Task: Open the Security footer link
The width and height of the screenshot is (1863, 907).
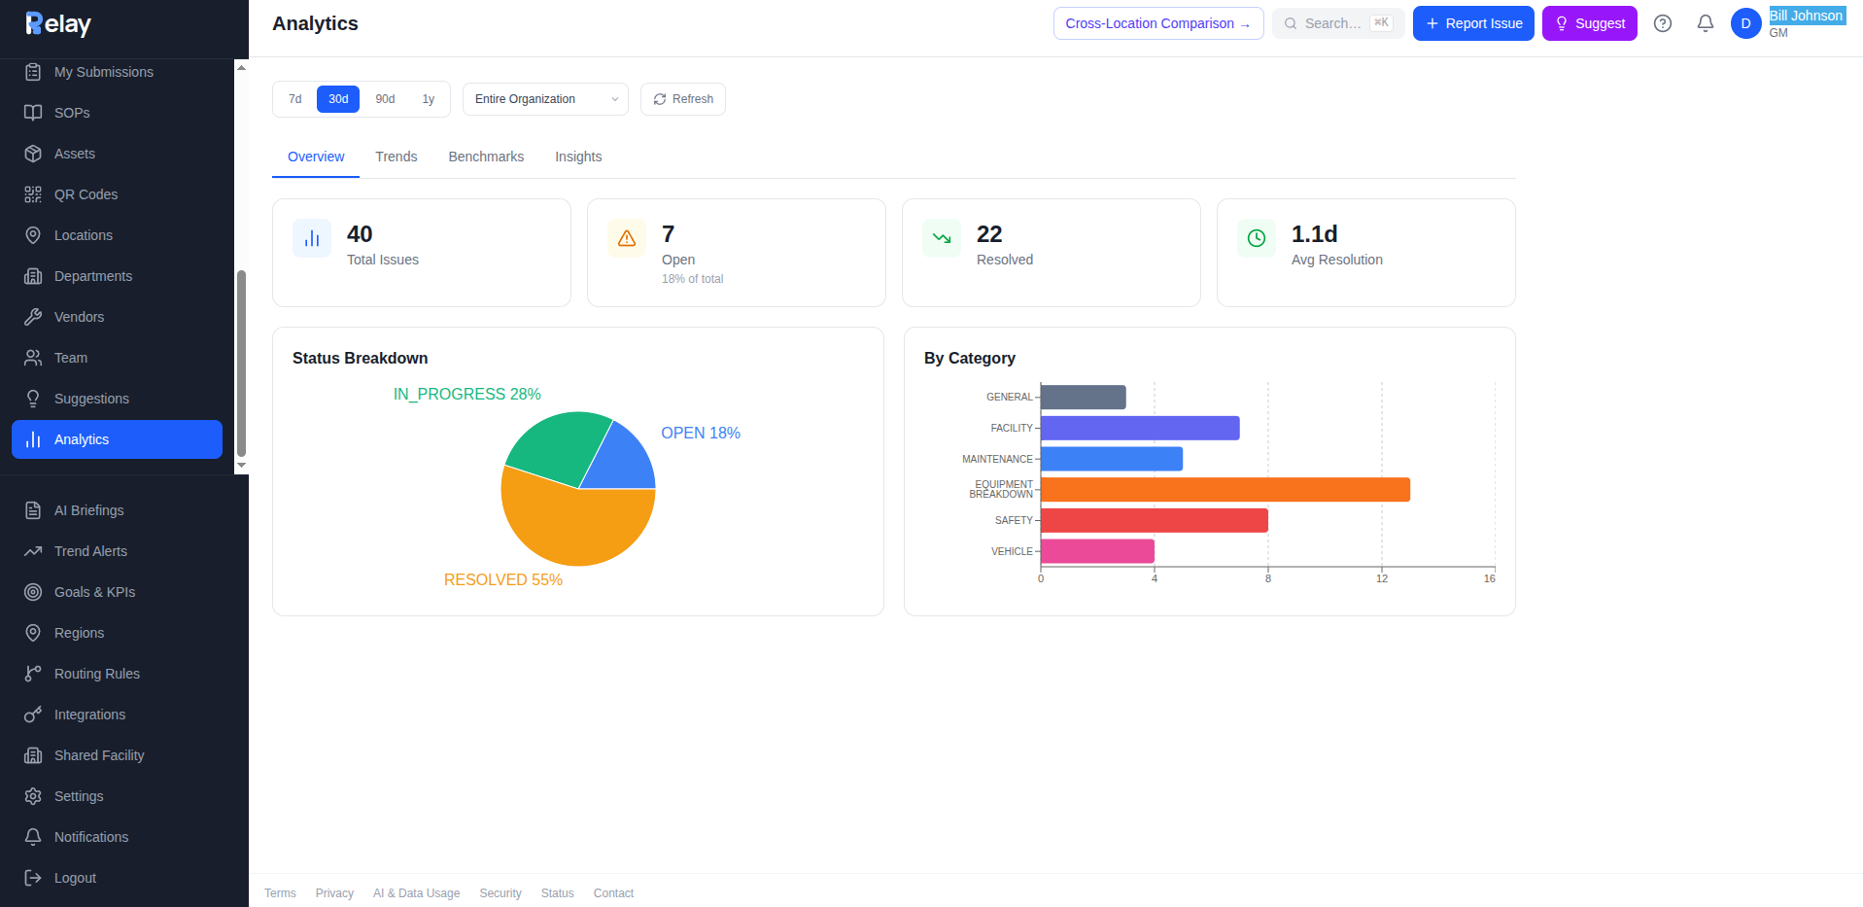Action: coord(500,893)
